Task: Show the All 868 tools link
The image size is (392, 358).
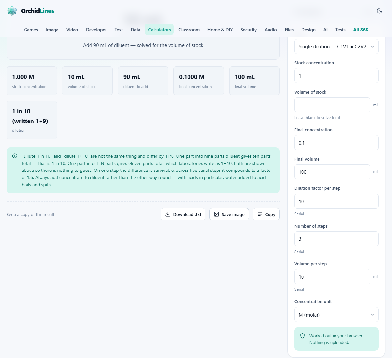Action: click(360, 30)
